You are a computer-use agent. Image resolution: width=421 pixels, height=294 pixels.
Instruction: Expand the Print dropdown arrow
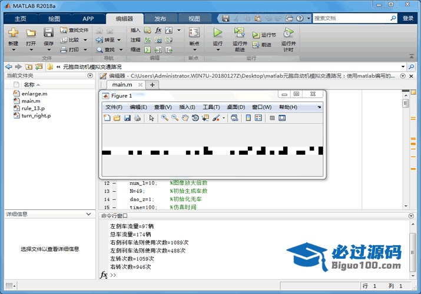pos(85,49)
